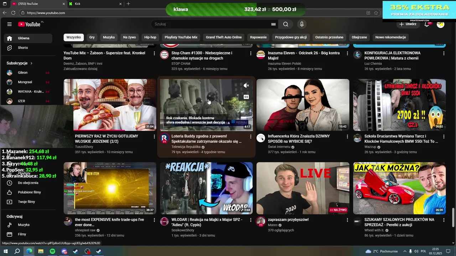
Task: Open the Szukamy szalonych projektów red car thumbnail
Action: [x=399, y=188]
